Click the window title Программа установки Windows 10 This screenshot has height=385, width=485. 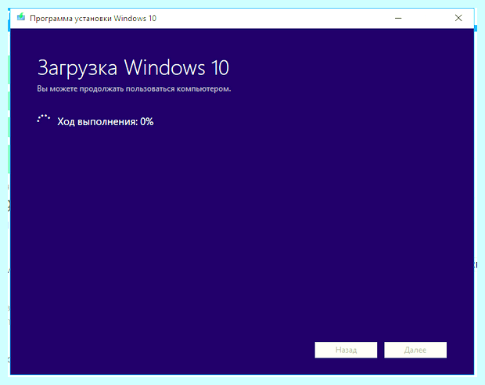[93, 18]
